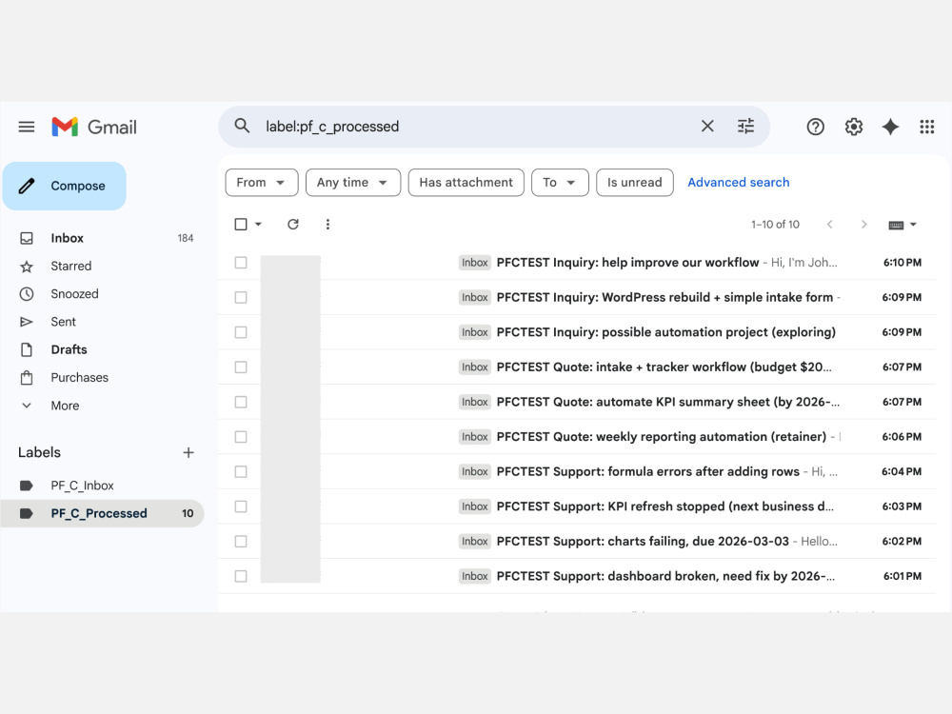This screenshot has width=952, height=714.
Task: Open the Support help icon
Action: point(816,127)
